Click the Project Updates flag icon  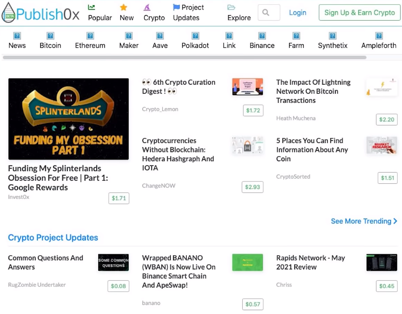tap(176, 8)
